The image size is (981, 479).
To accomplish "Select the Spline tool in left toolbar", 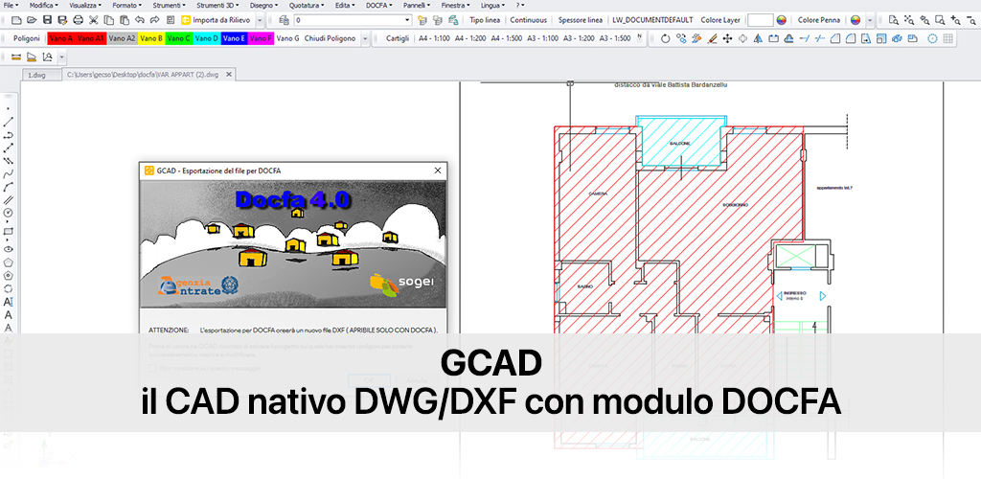I will (x=8, y=173).
